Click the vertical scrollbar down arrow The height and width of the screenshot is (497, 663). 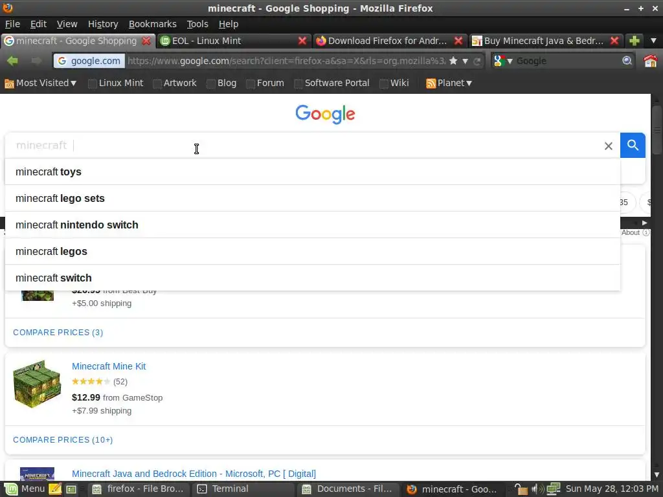pyautogui.click(x=657, y=475)
